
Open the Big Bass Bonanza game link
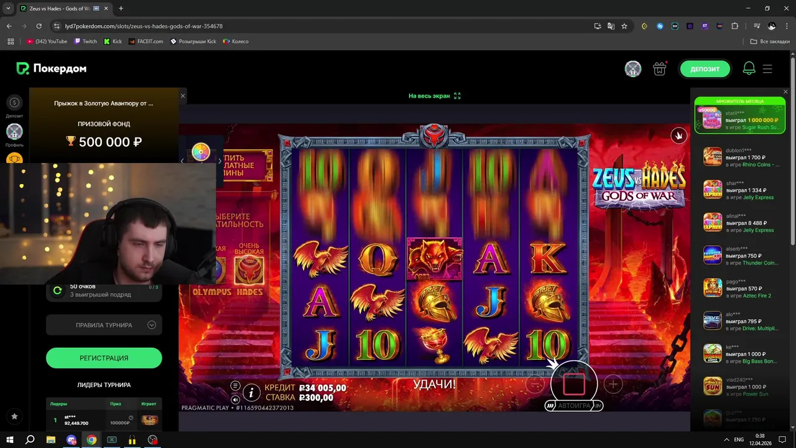[x=761, y=362]
